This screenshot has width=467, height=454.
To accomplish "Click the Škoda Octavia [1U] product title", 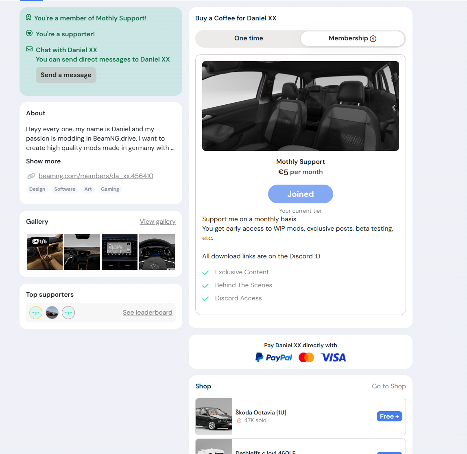I will click(261, 412).
